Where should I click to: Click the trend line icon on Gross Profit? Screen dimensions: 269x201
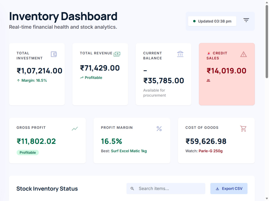coord(75,129)
